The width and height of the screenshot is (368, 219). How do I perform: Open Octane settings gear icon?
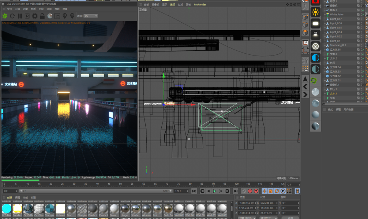point(35,16)
